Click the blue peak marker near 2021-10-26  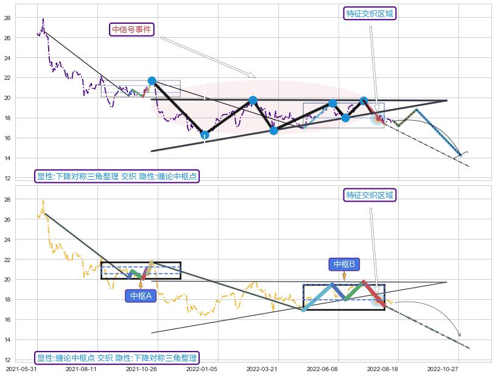point(152,80)
